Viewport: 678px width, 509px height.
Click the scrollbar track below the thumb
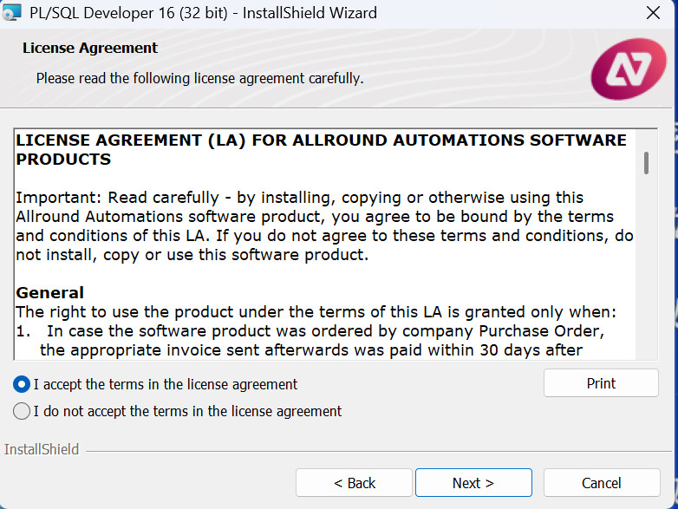tap(646, 277)
